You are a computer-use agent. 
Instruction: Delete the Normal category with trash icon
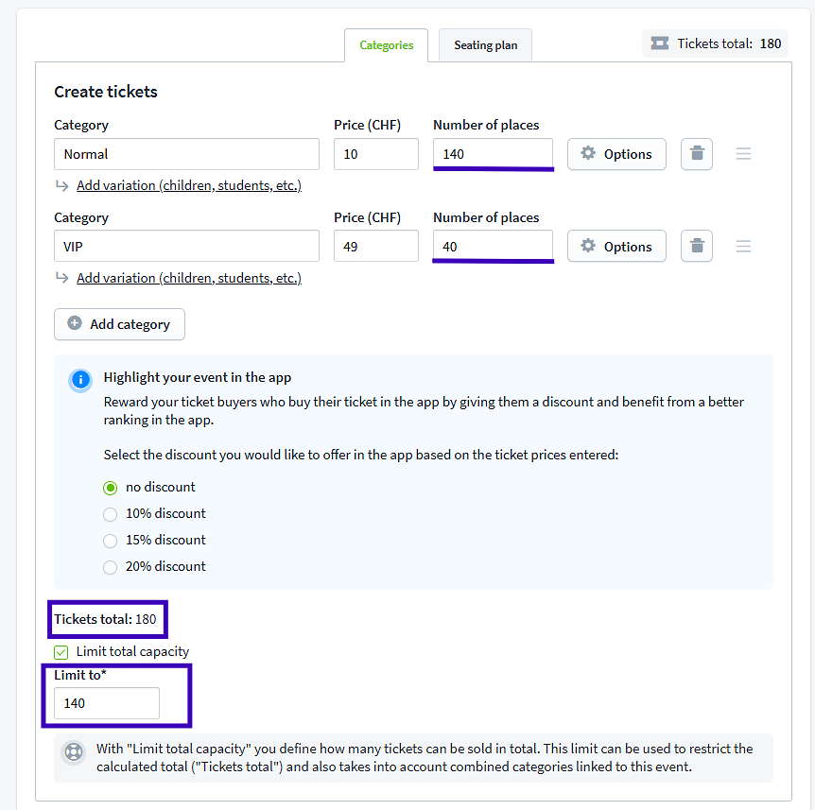[x=697, y=154]
